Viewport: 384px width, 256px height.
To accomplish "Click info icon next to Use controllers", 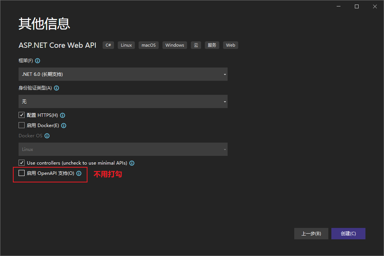I will [x=132, y=163].
